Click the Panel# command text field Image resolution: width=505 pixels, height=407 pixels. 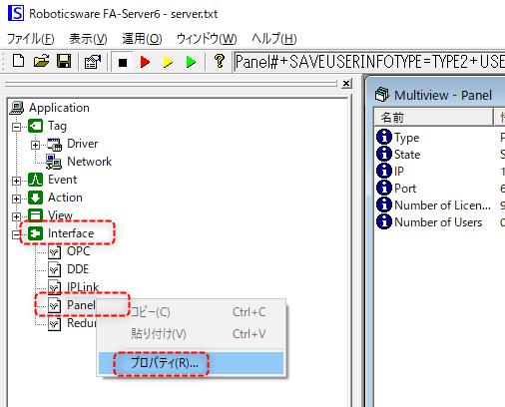click(x=369, y=62)
